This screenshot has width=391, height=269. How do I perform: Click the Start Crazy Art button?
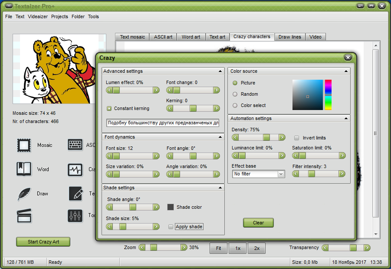click(x=43, y=242)
